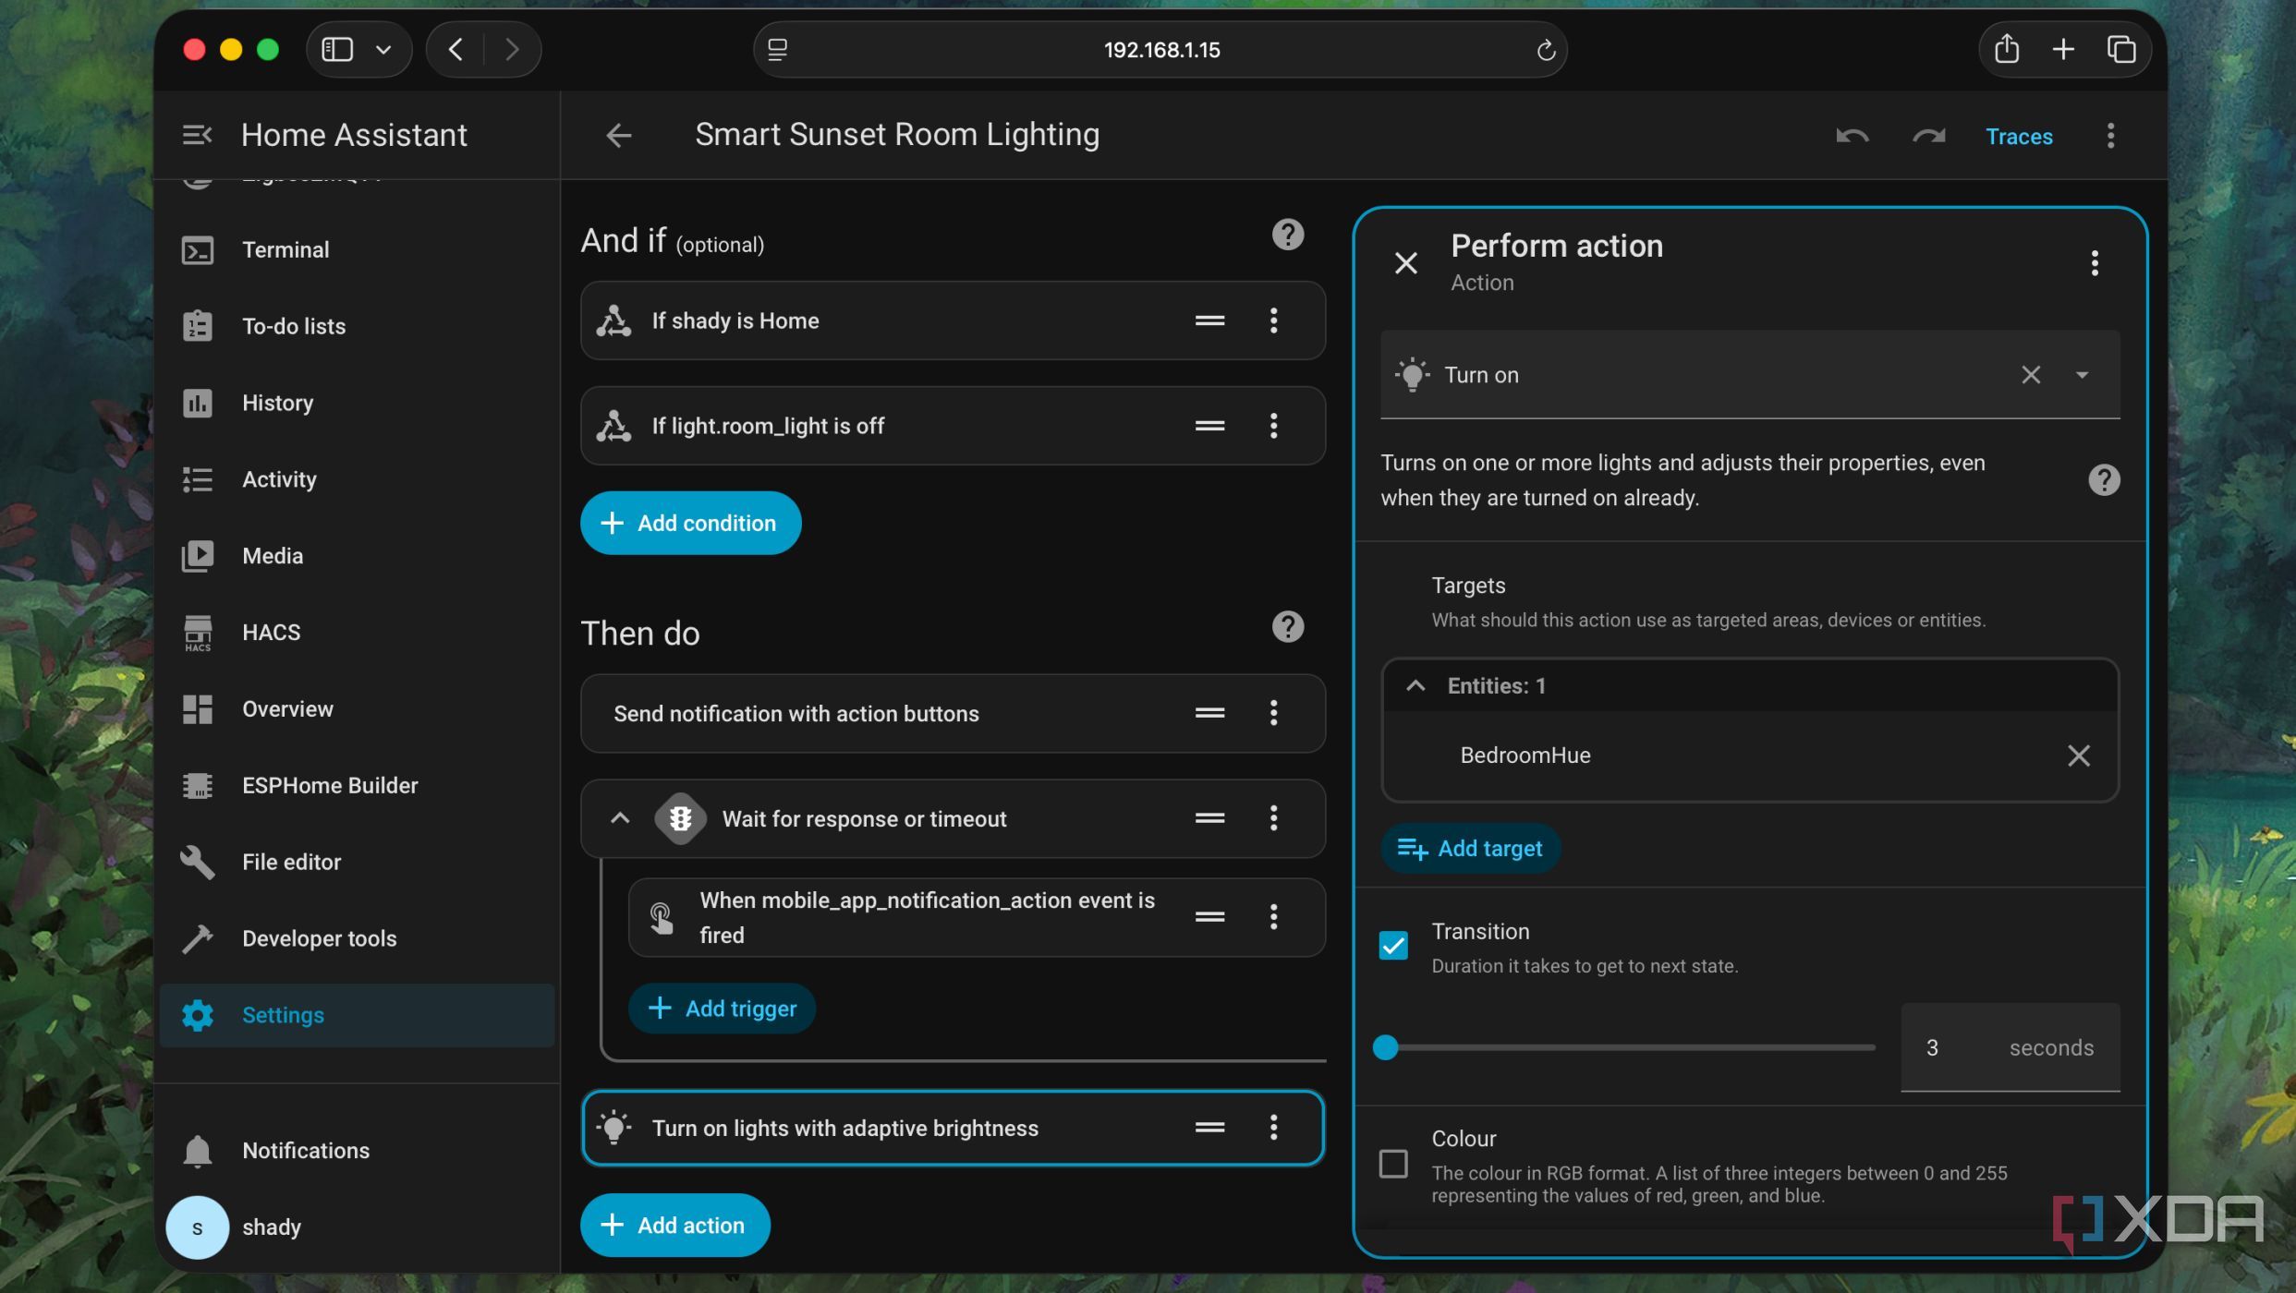Click the Add target button

coord(1469,849)
